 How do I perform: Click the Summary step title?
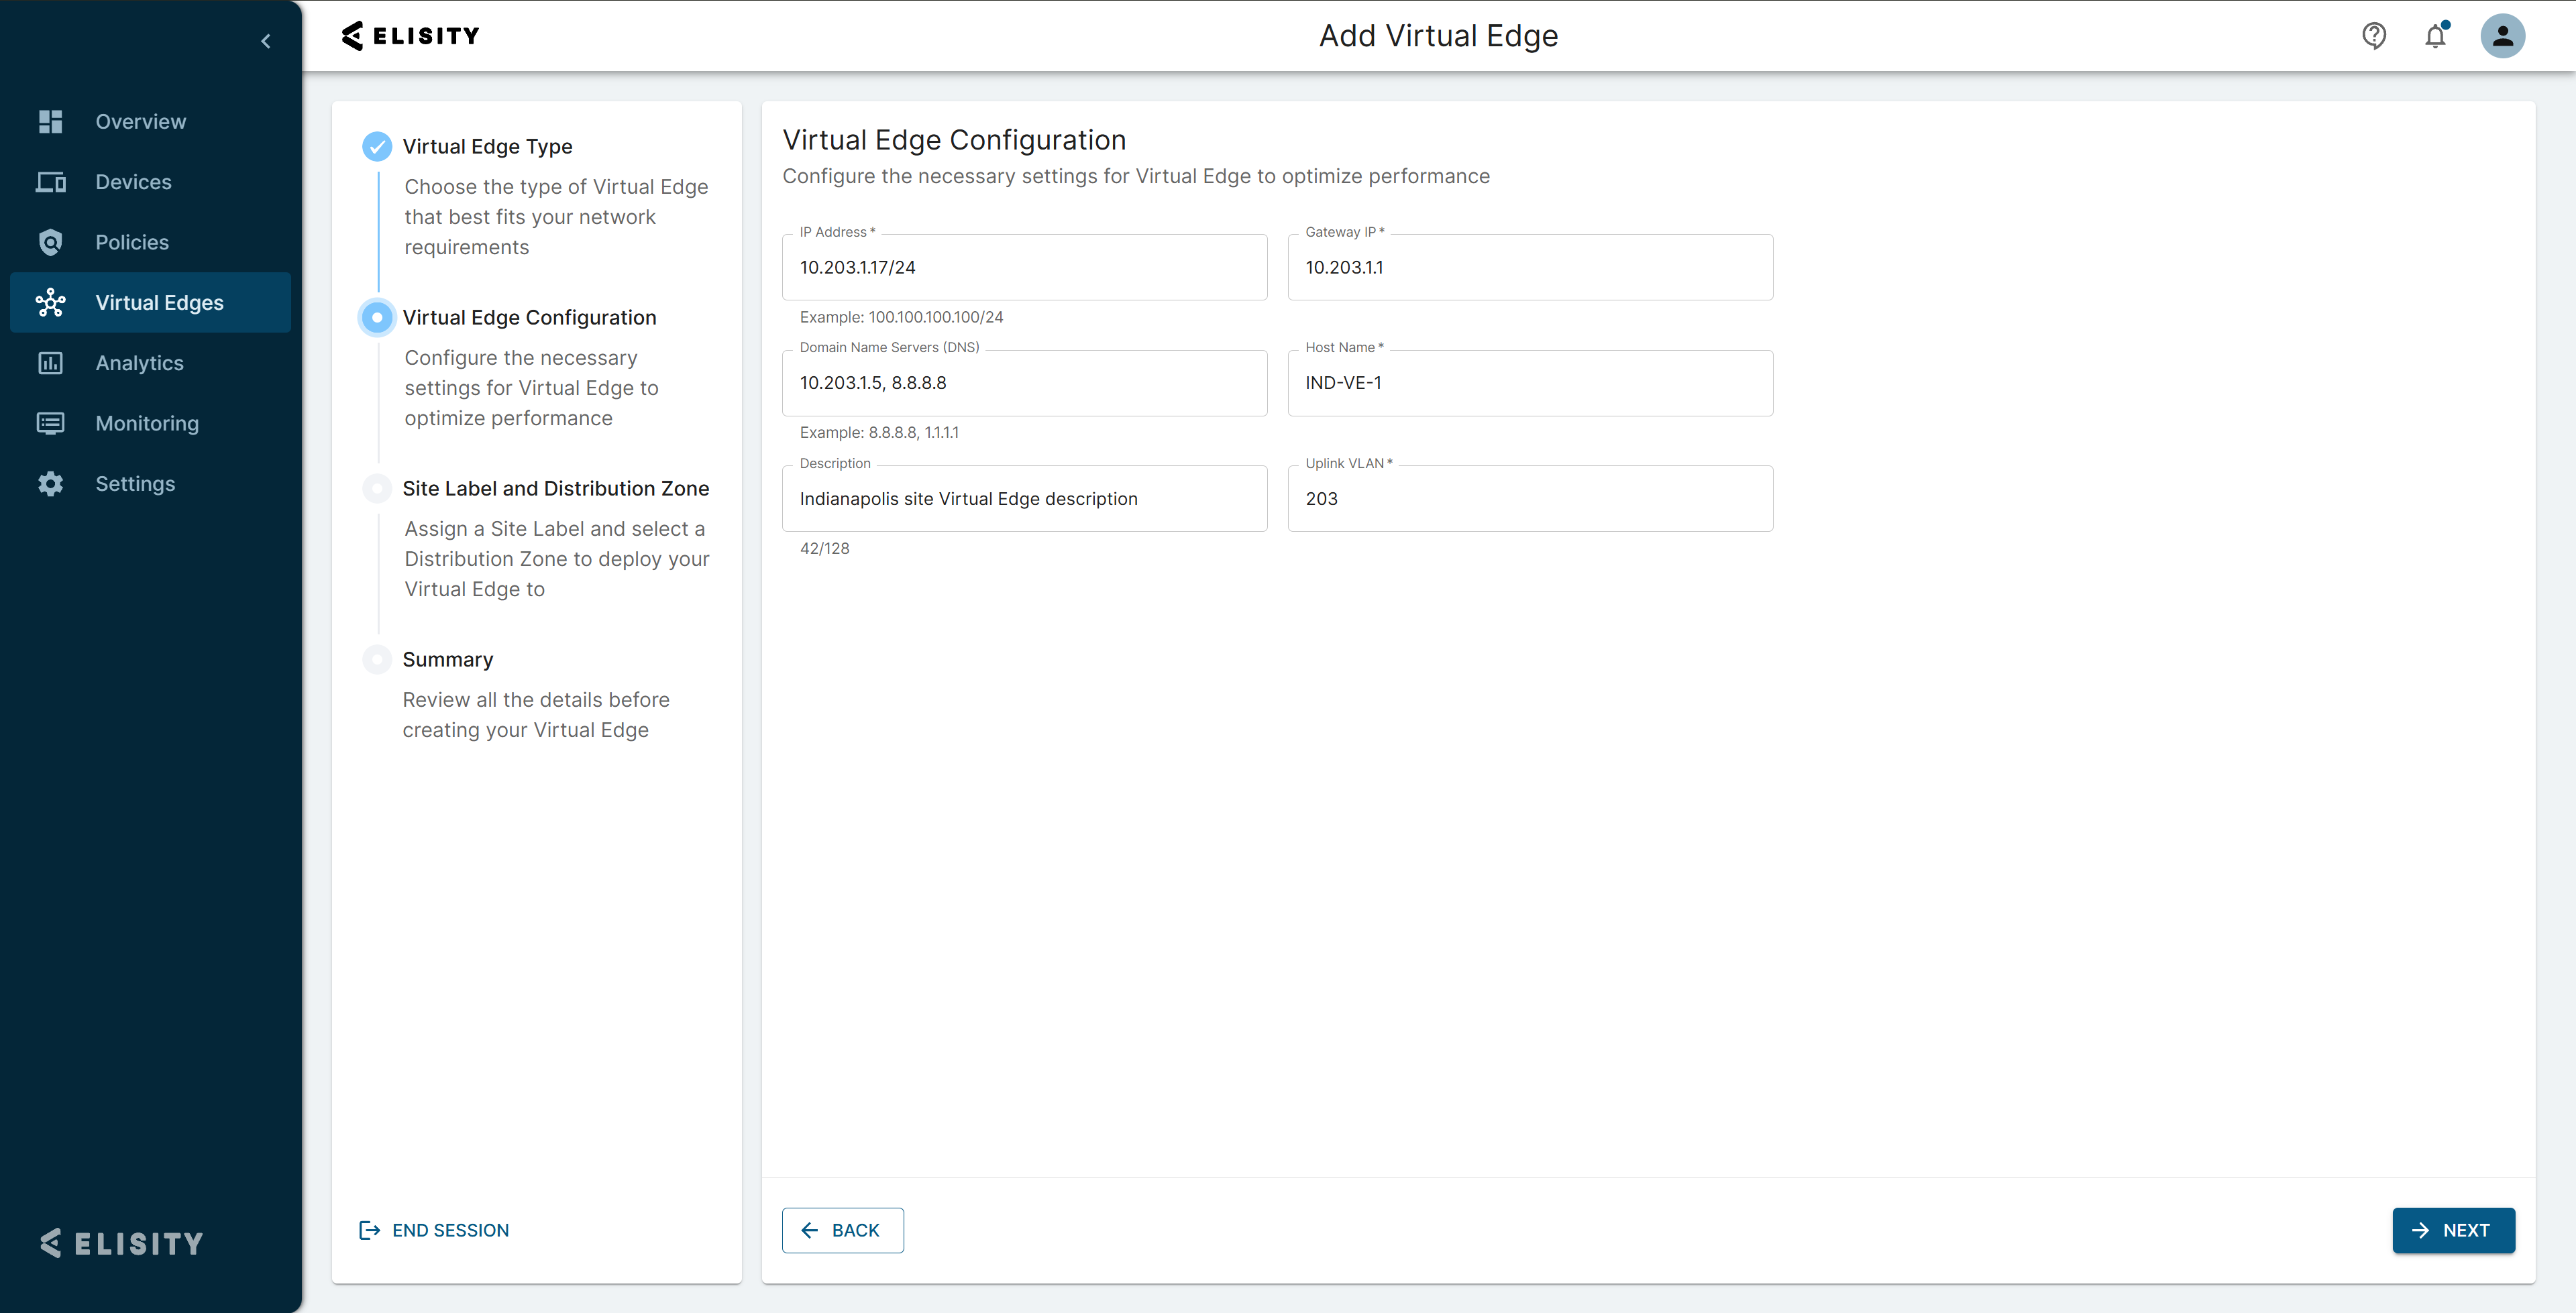(x=448, y=659)
